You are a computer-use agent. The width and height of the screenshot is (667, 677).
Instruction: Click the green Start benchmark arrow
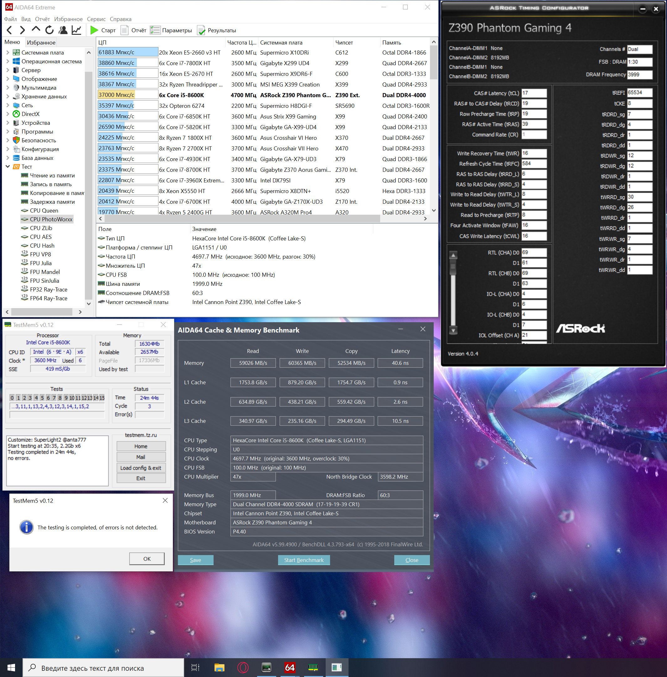point(94,30)
